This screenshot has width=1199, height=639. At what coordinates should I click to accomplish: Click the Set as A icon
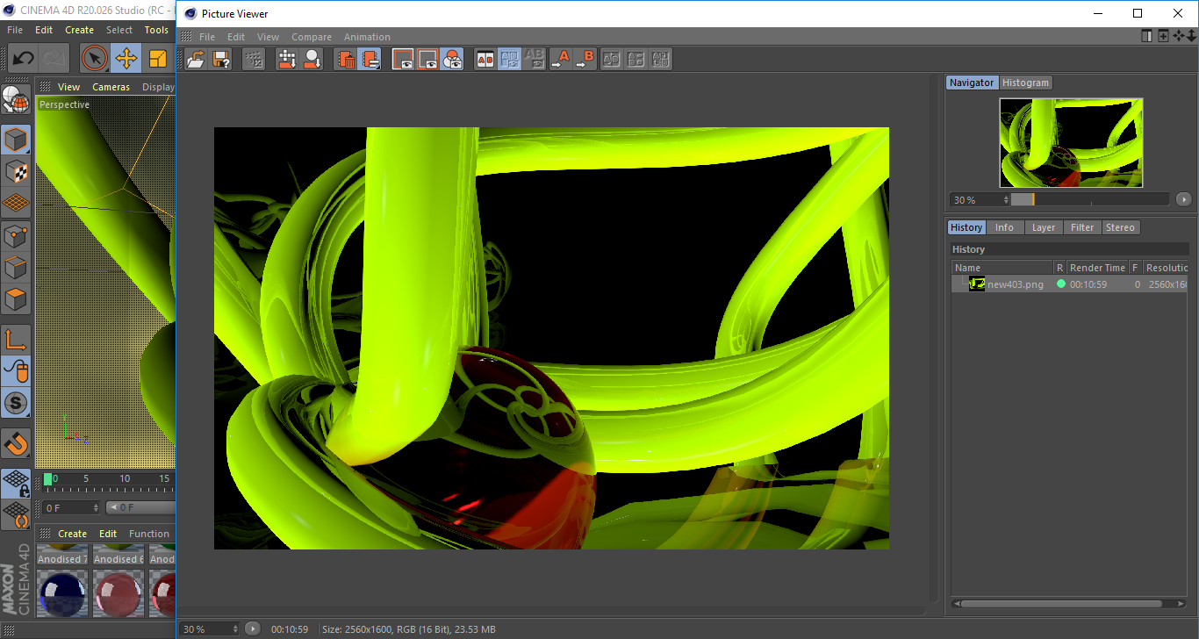(x=560, y=59)
